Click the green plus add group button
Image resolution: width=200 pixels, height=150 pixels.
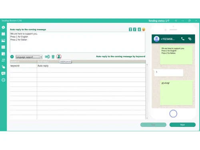pos(12,57)
